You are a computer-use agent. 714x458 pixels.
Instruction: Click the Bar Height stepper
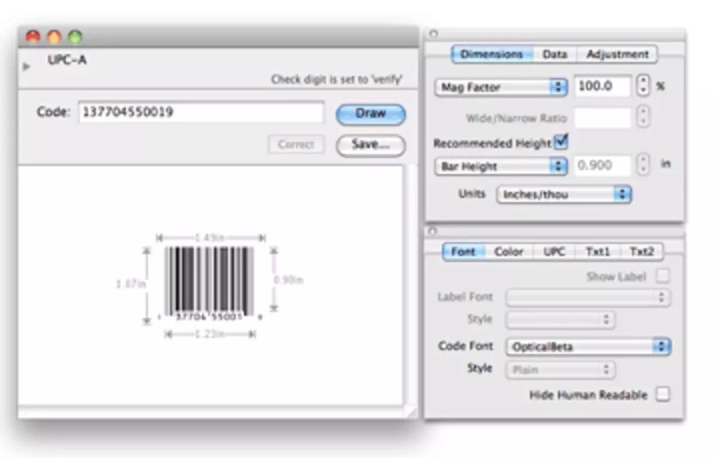click(x=644, y=165)
